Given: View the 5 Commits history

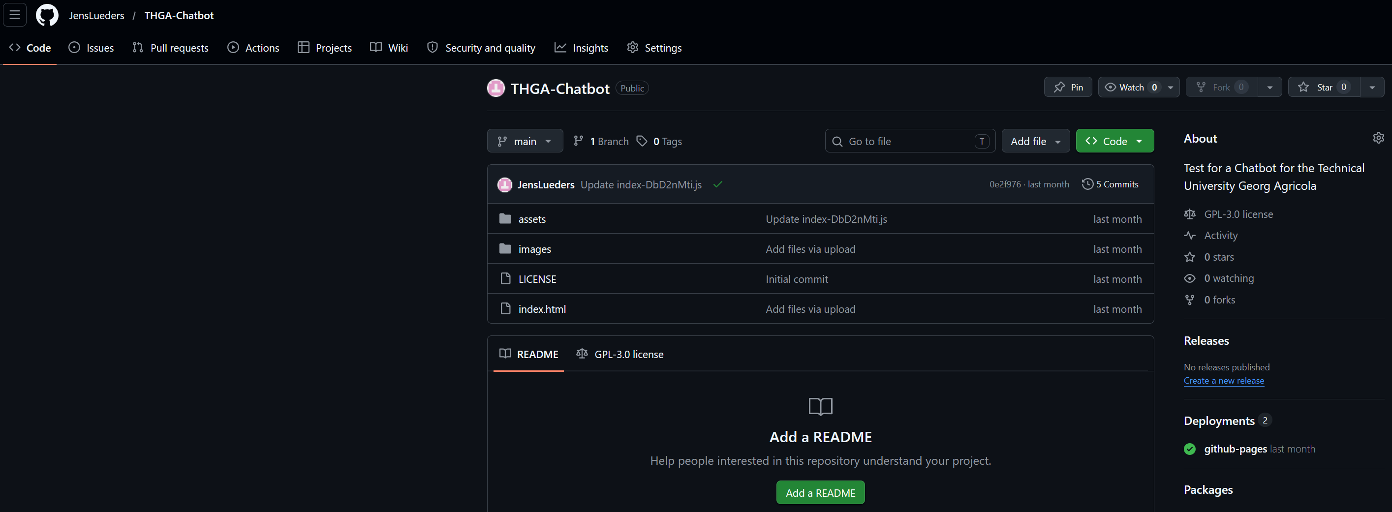Looking at the screenshot, I should coord(1111,184).
